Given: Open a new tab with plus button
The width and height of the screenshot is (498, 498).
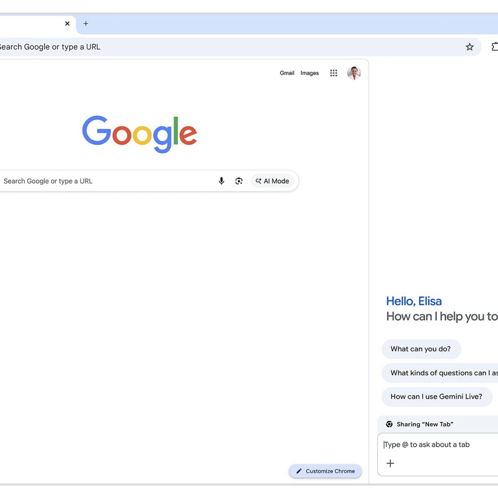Looking at the screenshot, I should click(86, 24).
